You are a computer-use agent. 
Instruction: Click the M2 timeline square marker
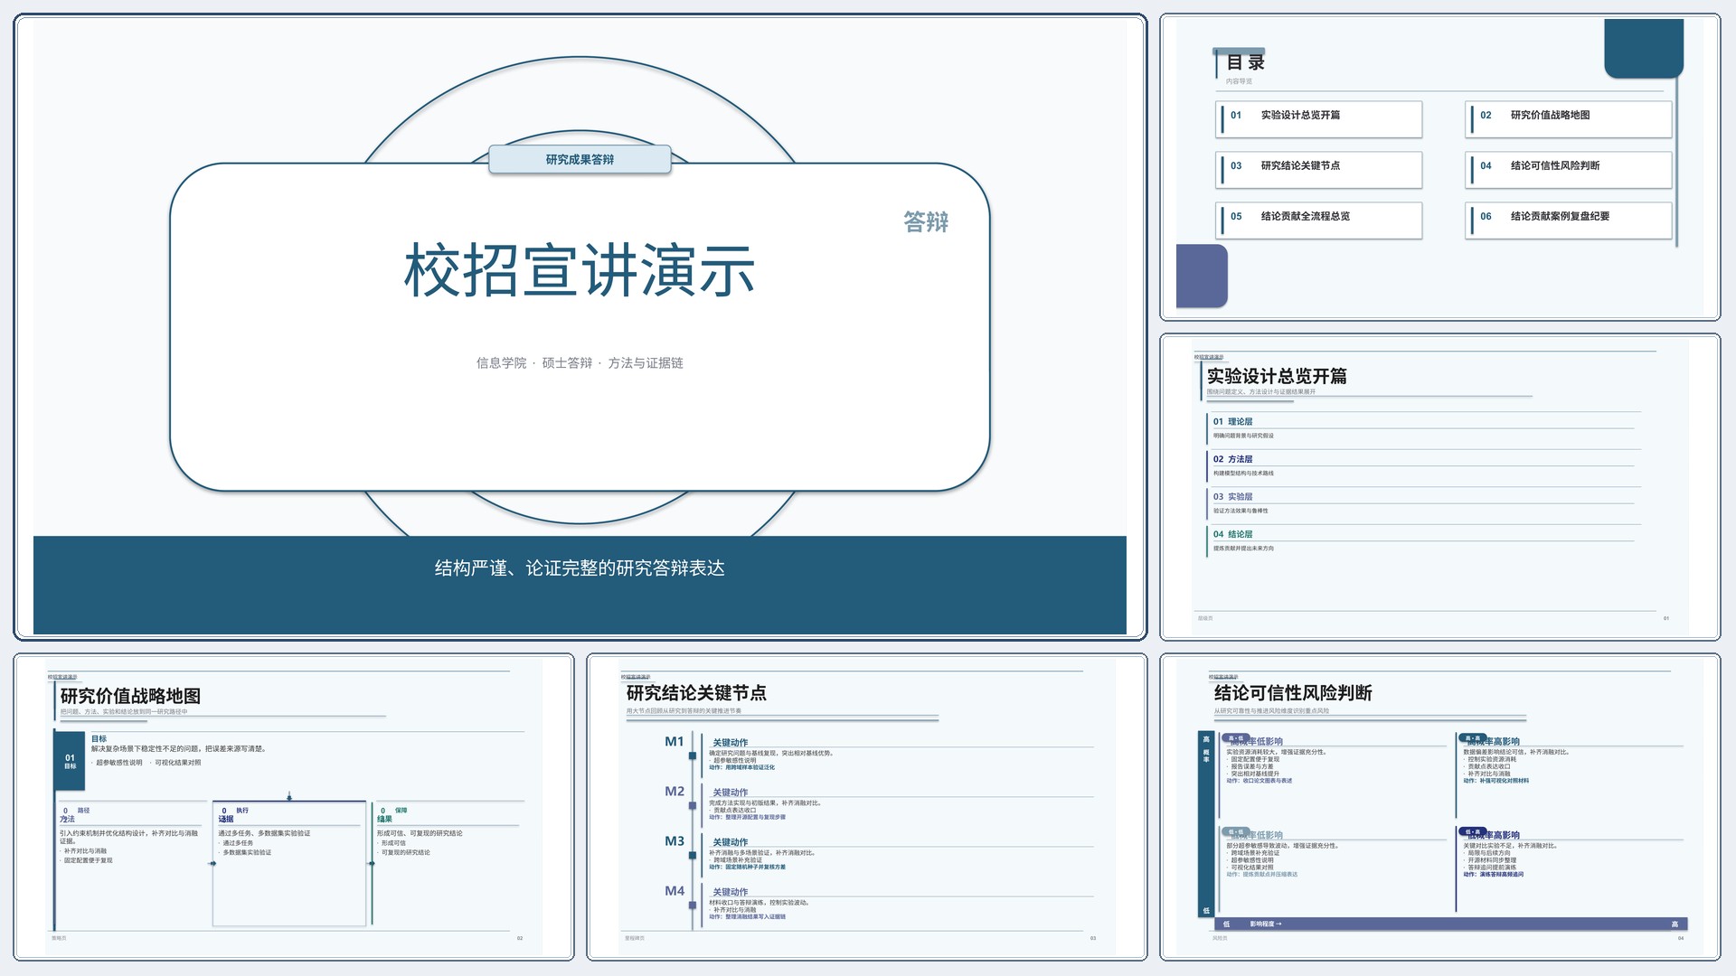click(x=693, y=805)
